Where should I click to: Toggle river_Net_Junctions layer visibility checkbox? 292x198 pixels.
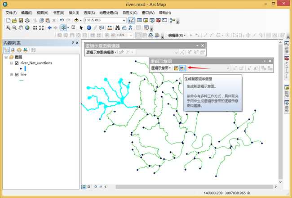point(17,63)
